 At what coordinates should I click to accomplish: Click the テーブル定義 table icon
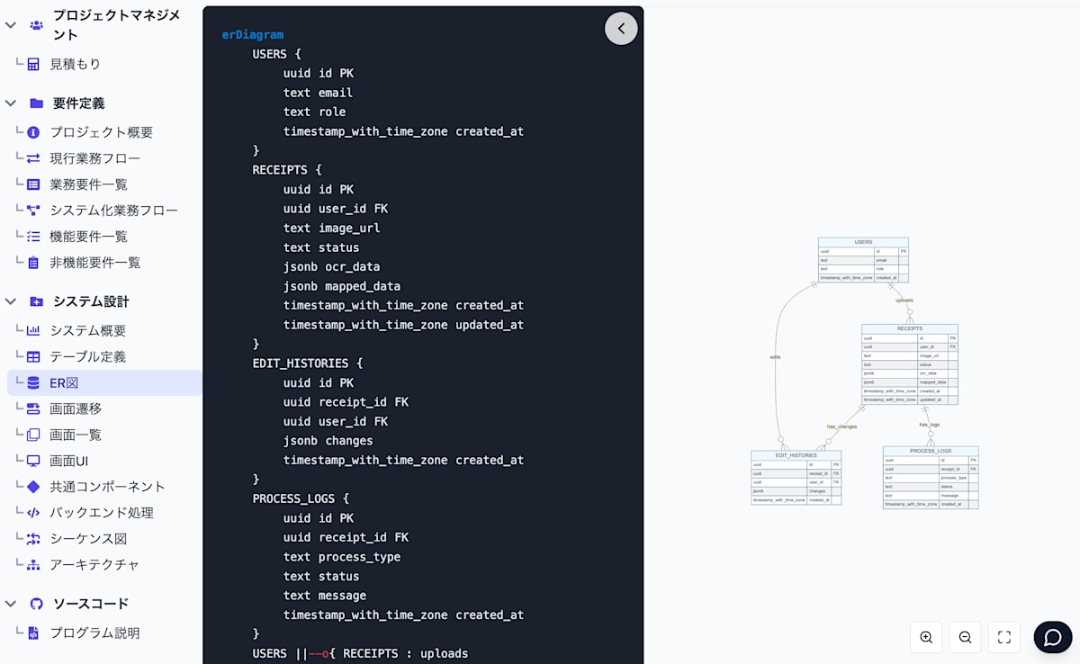coord(33,356)
